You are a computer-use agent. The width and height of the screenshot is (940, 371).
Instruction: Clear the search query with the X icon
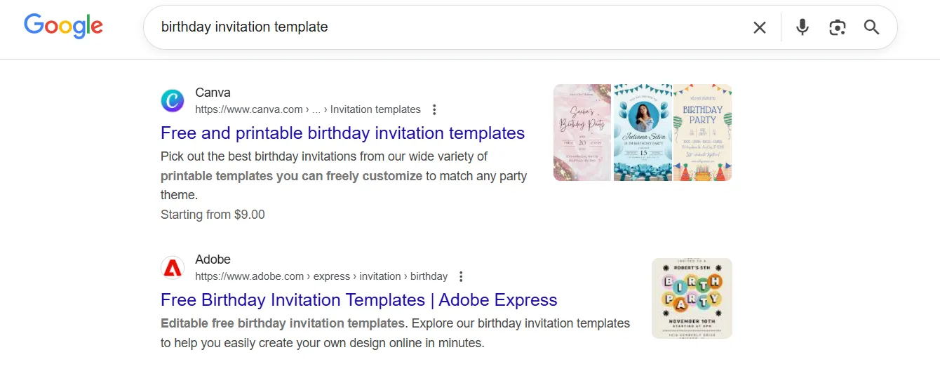click(760, 27)
